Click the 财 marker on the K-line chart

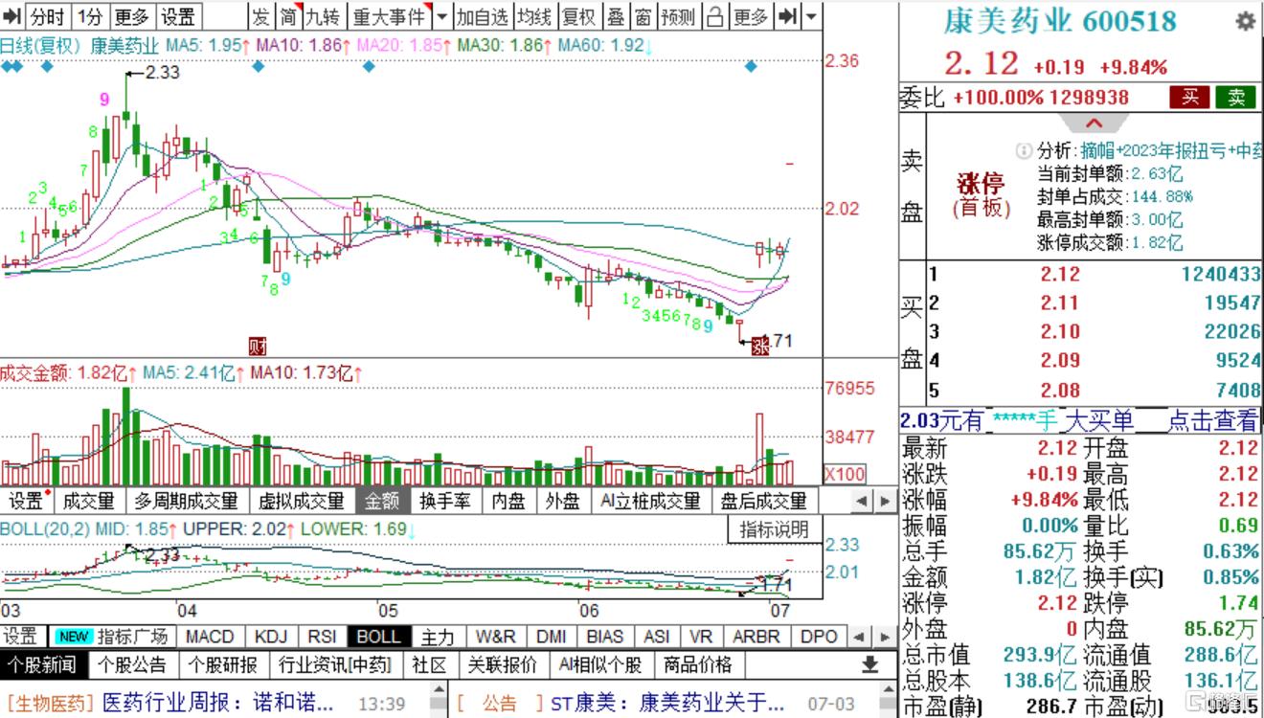click(x=257, y=346)
